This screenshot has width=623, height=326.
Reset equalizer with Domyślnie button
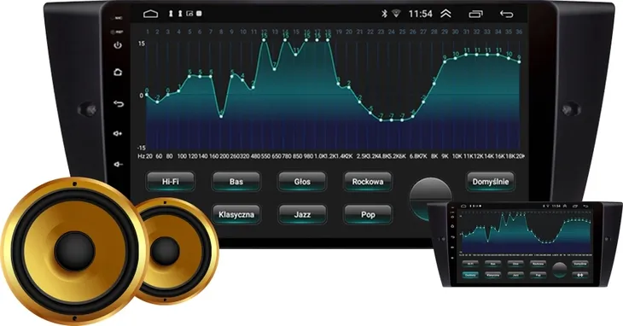(x=491, y=182)
